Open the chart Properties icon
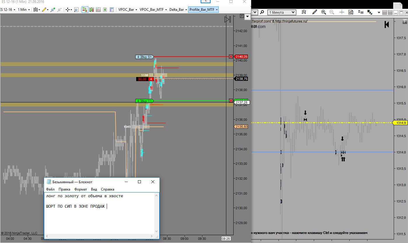Screen dimensions: 408x243 (112, 10)
